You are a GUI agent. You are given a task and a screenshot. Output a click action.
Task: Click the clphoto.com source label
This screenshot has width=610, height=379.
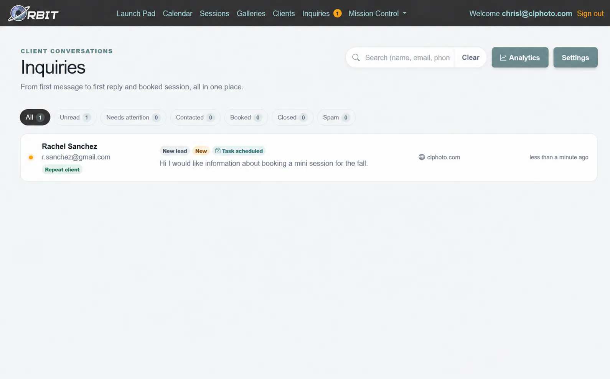coord(443,157)
